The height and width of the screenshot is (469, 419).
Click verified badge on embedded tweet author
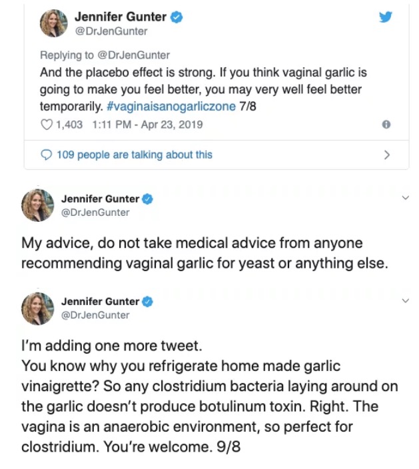click(177, 17)
